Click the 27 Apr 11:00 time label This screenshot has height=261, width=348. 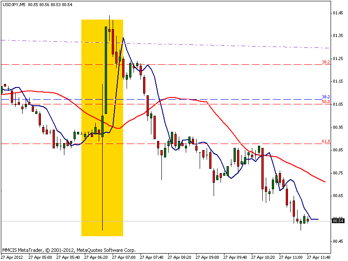291,258
